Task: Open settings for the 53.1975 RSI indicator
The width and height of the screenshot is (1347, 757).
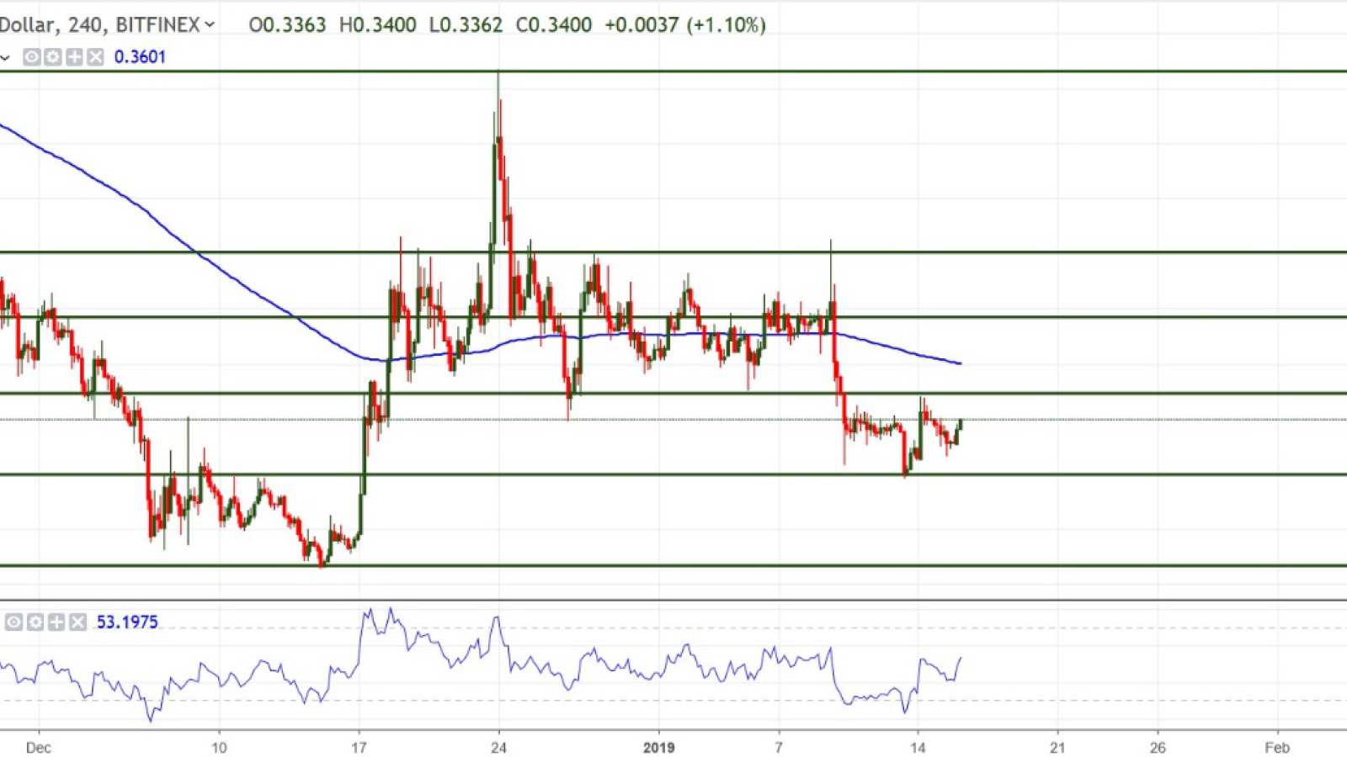Action: point(35,622)
